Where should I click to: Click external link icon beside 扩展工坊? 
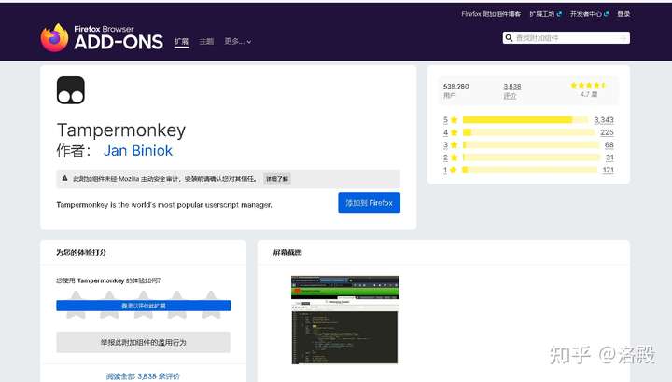[559, 14]
